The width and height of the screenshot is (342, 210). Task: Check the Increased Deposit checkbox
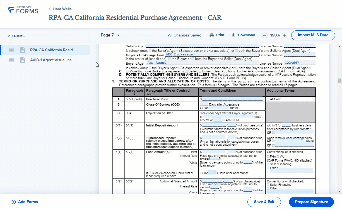pyautogui.click(x=147, y=138)
